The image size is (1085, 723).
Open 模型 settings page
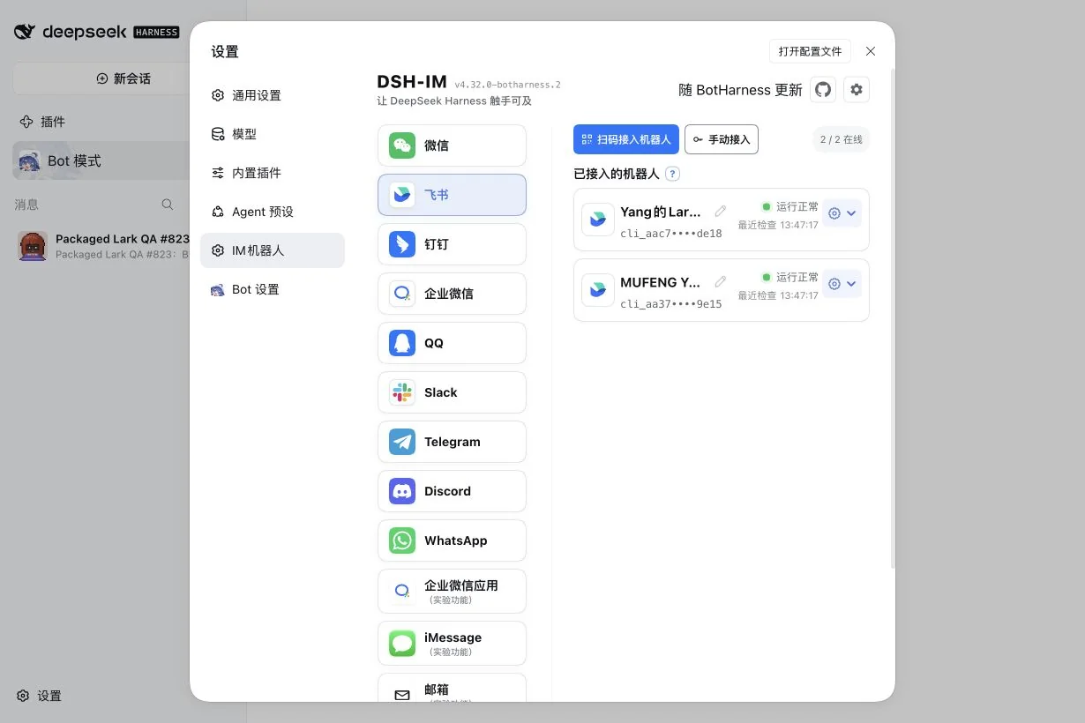point(273,134)
